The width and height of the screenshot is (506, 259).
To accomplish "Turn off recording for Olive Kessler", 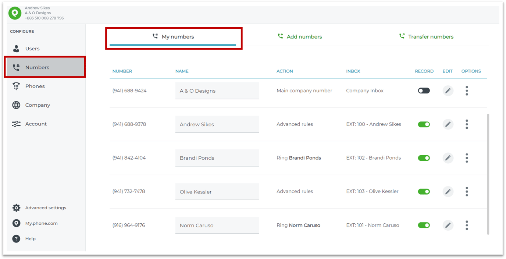I will (424, 192).
